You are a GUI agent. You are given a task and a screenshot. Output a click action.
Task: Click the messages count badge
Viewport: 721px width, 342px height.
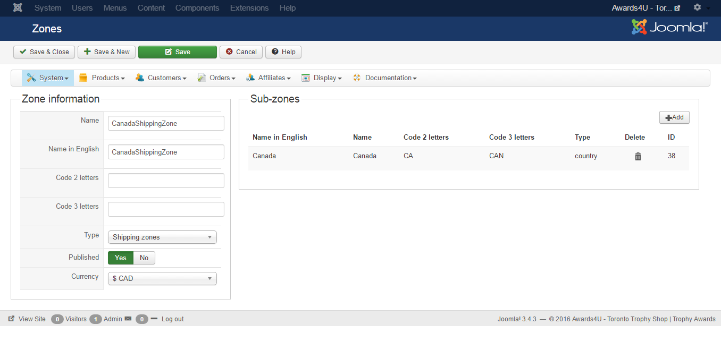[x=141, y=319]
